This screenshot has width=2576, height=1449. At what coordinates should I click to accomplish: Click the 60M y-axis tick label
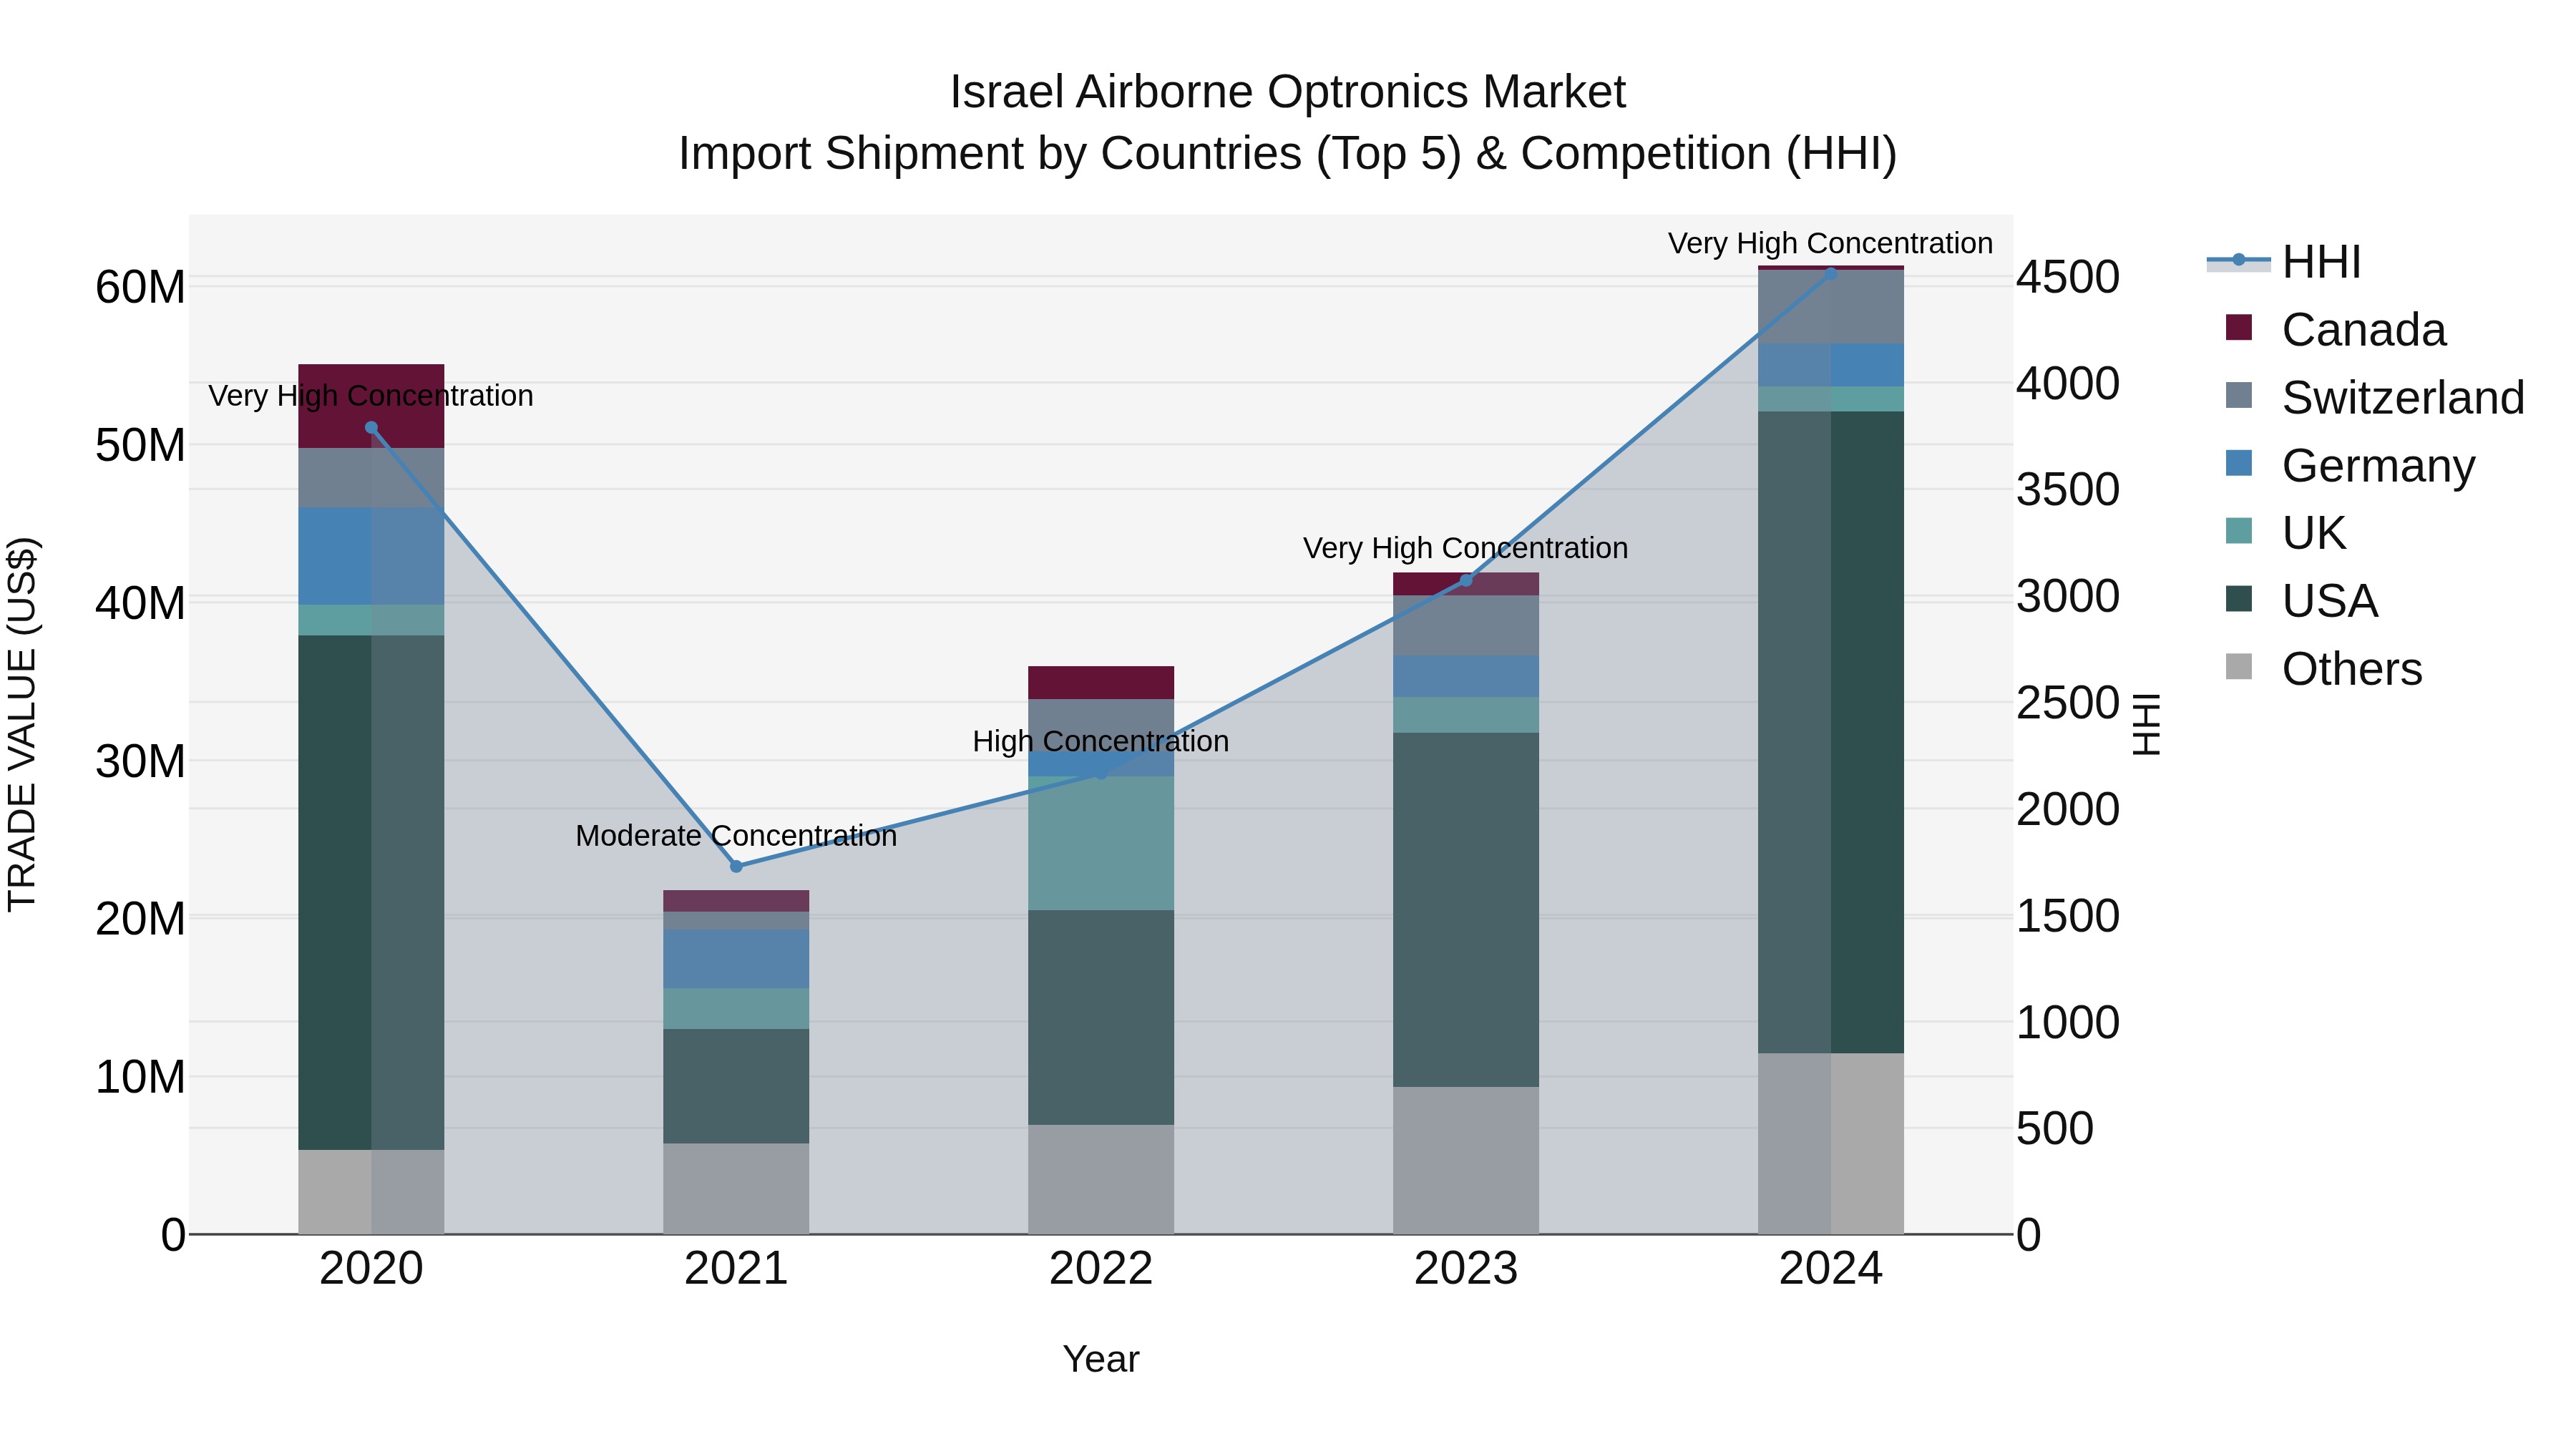point(140,288)
